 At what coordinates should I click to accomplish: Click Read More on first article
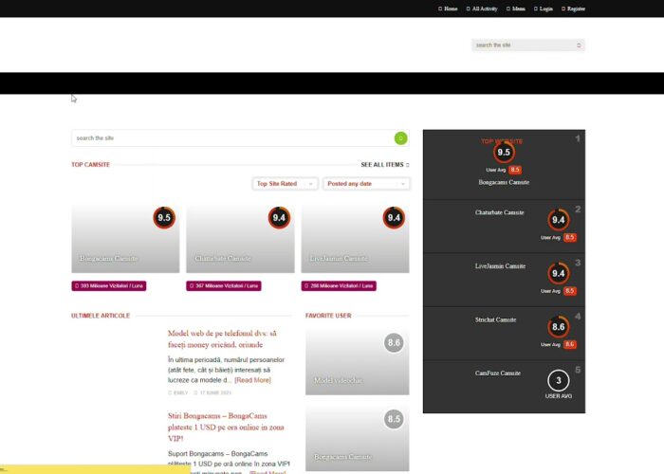point(253,380)
